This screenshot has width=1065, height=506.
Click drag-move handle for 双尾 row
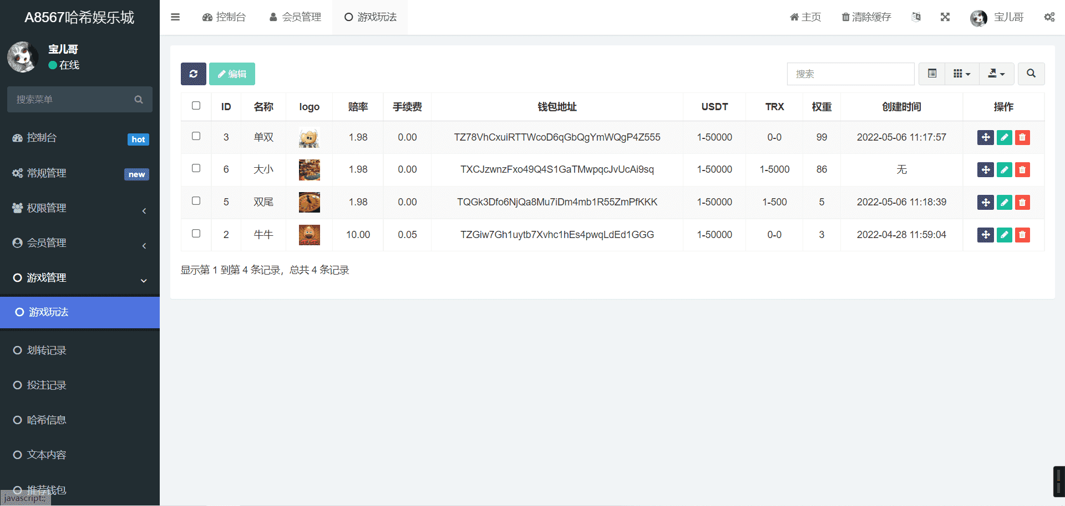985,203
